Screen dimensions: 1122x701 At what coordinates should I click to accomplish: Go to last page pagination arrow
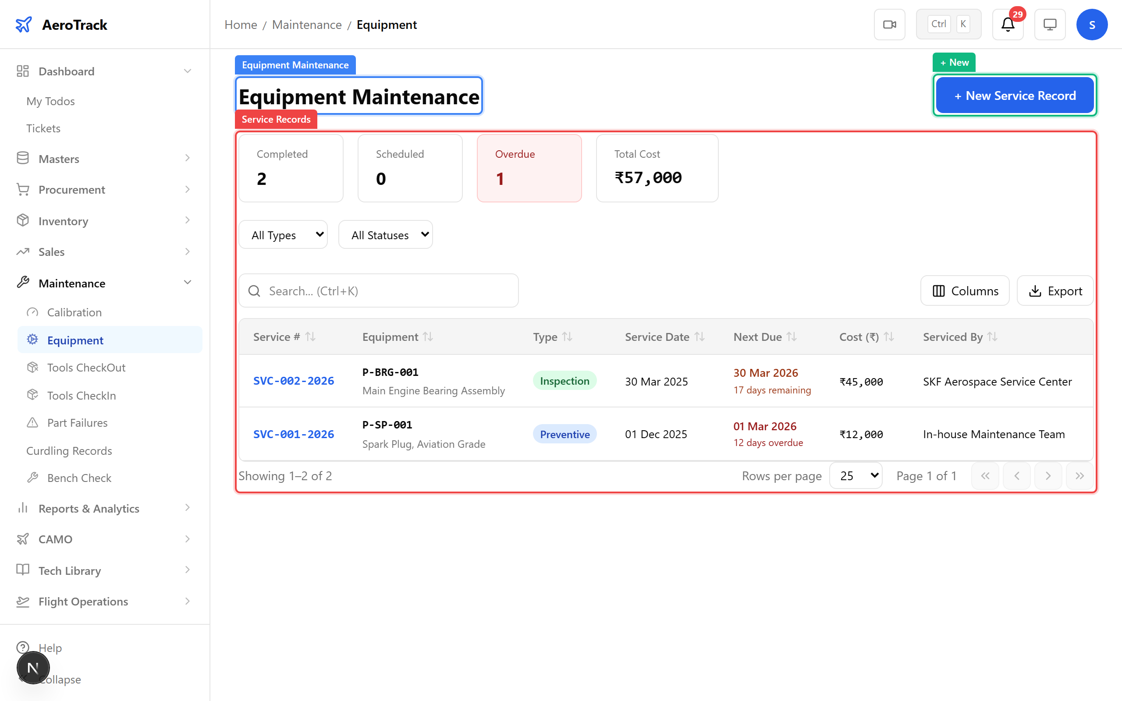(1079, 476)
